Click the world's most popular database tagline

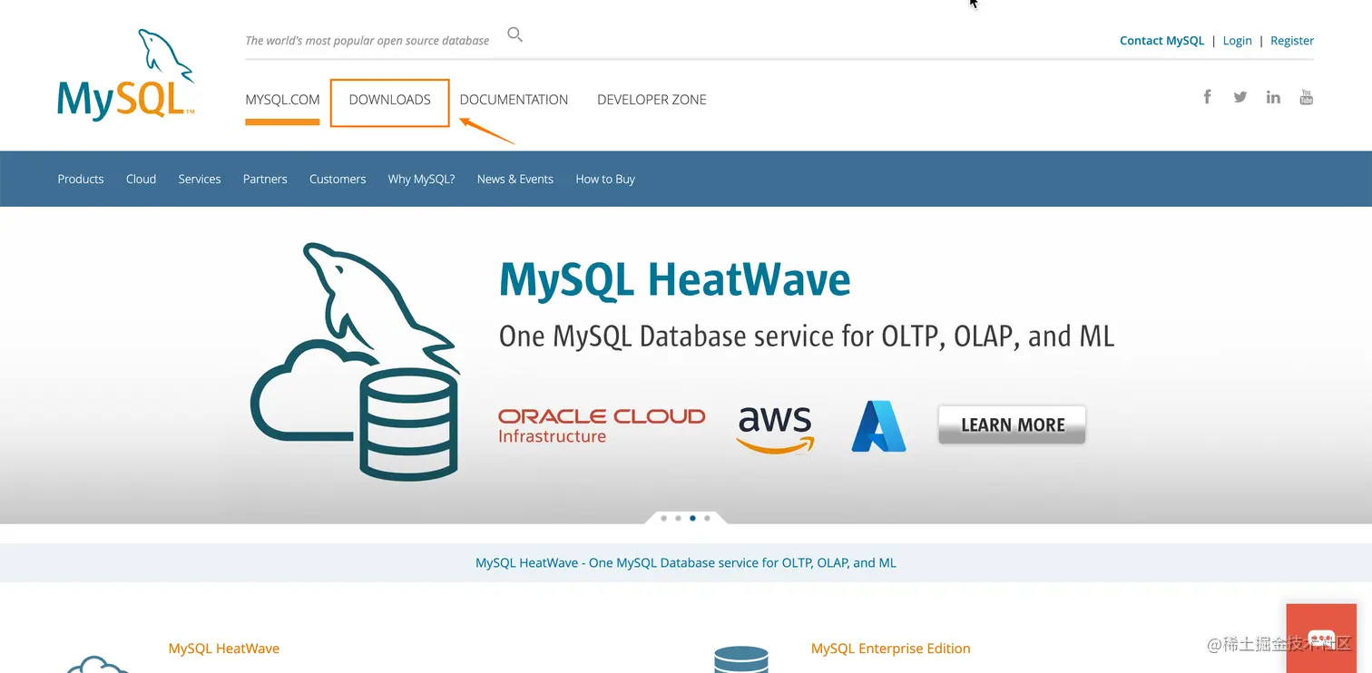[x=367, y=40]
